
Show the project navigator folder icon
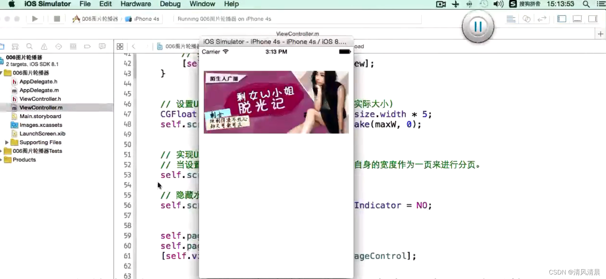2,46
